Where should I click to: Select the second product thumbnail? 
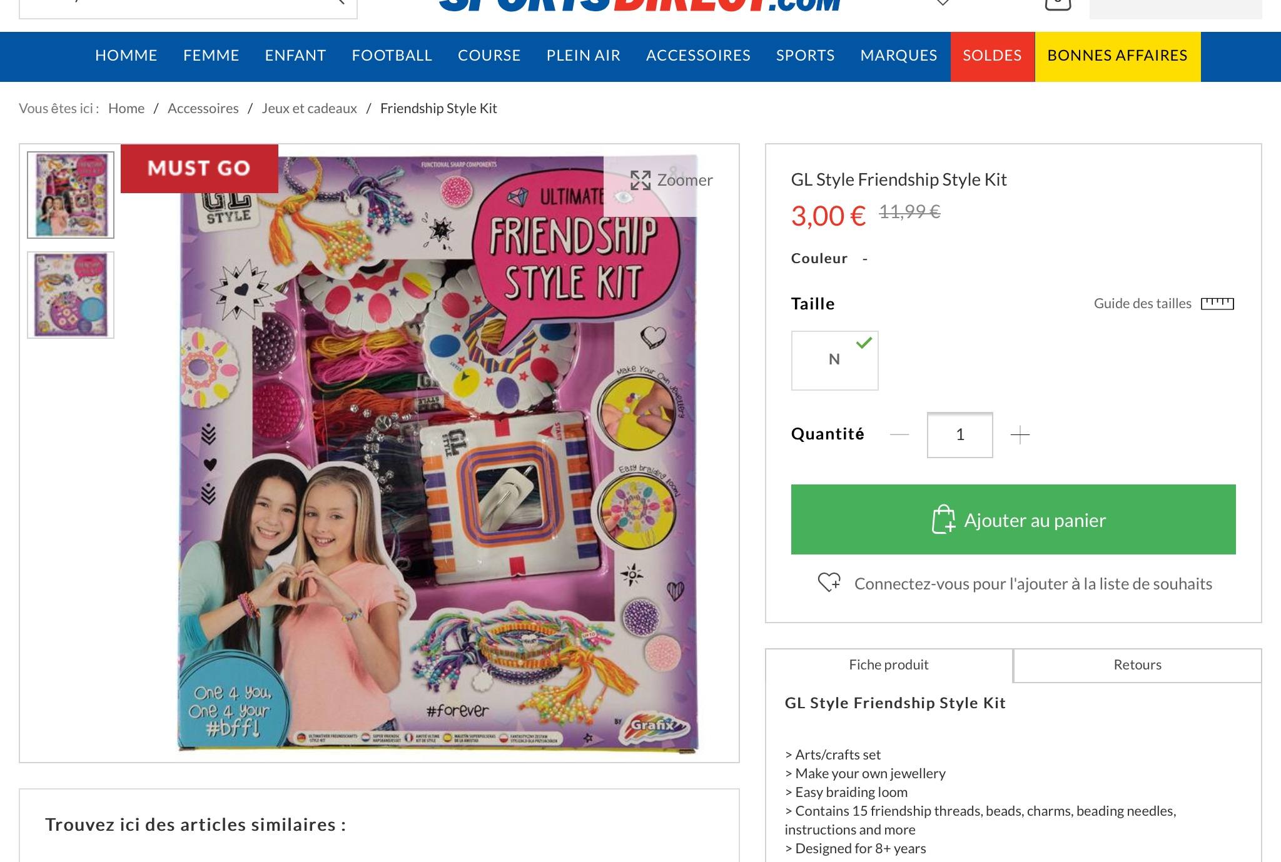(x=71, y=295)
